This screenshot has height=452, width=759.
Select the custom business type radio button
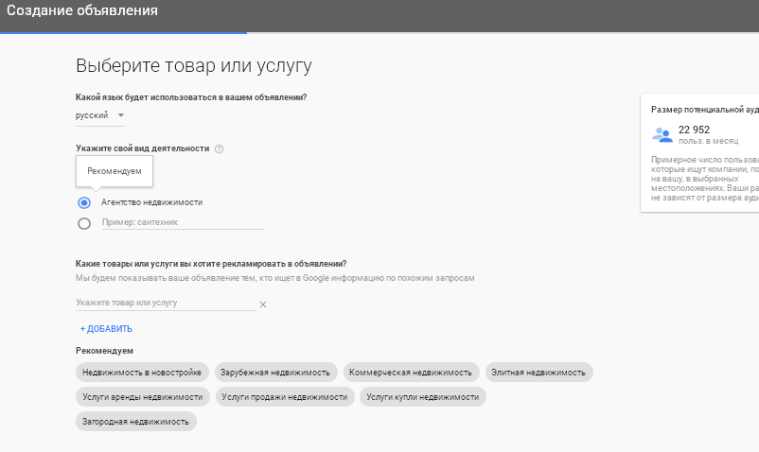(84, 223)
